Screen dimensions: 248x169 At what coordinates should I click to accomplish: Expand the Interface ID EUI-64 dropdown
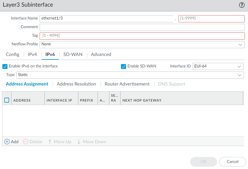(x=239, y=66)
